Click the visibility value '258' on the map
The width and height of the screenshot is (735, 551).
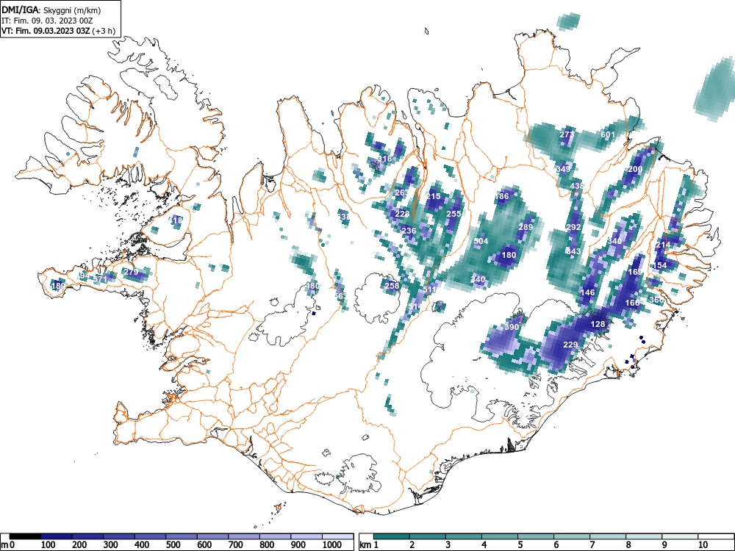tap(392, 286)
